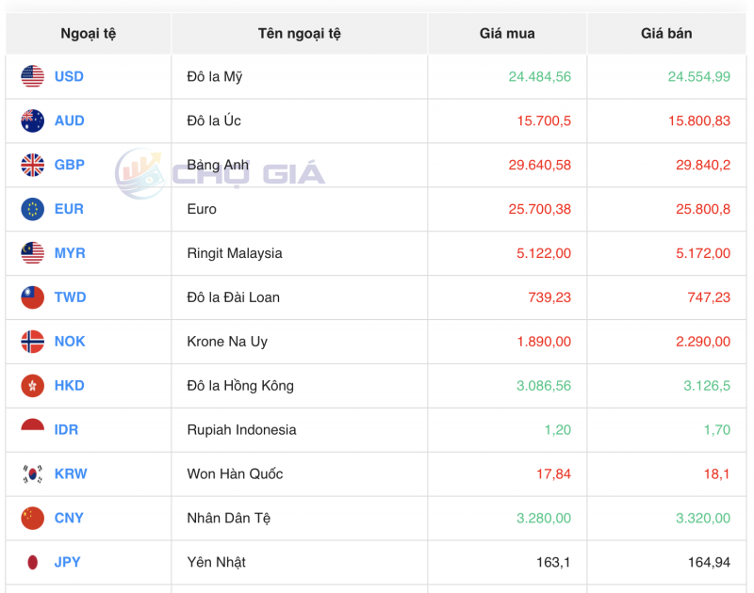Viewport: 754px width, 593px height.
Task: Select the Rupiah Indonesia row
Action: coord(377,429)
